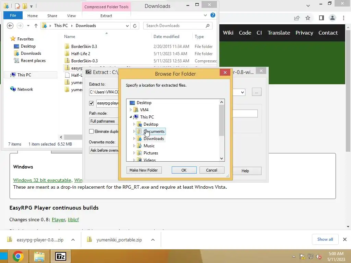Screen dimensions: 351x263
Task: Click Properties quick access toolbar icon
Action: [17, 6]
